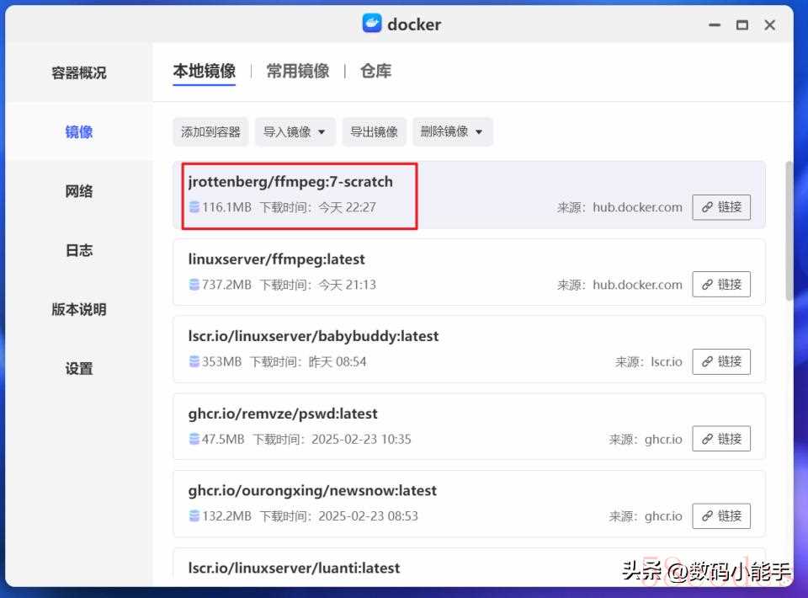Image resolution: width=808 pixels, height=598 pixels.
Task: Expand the 删除镜像 dropdown menu
Action: click(452, 131)
